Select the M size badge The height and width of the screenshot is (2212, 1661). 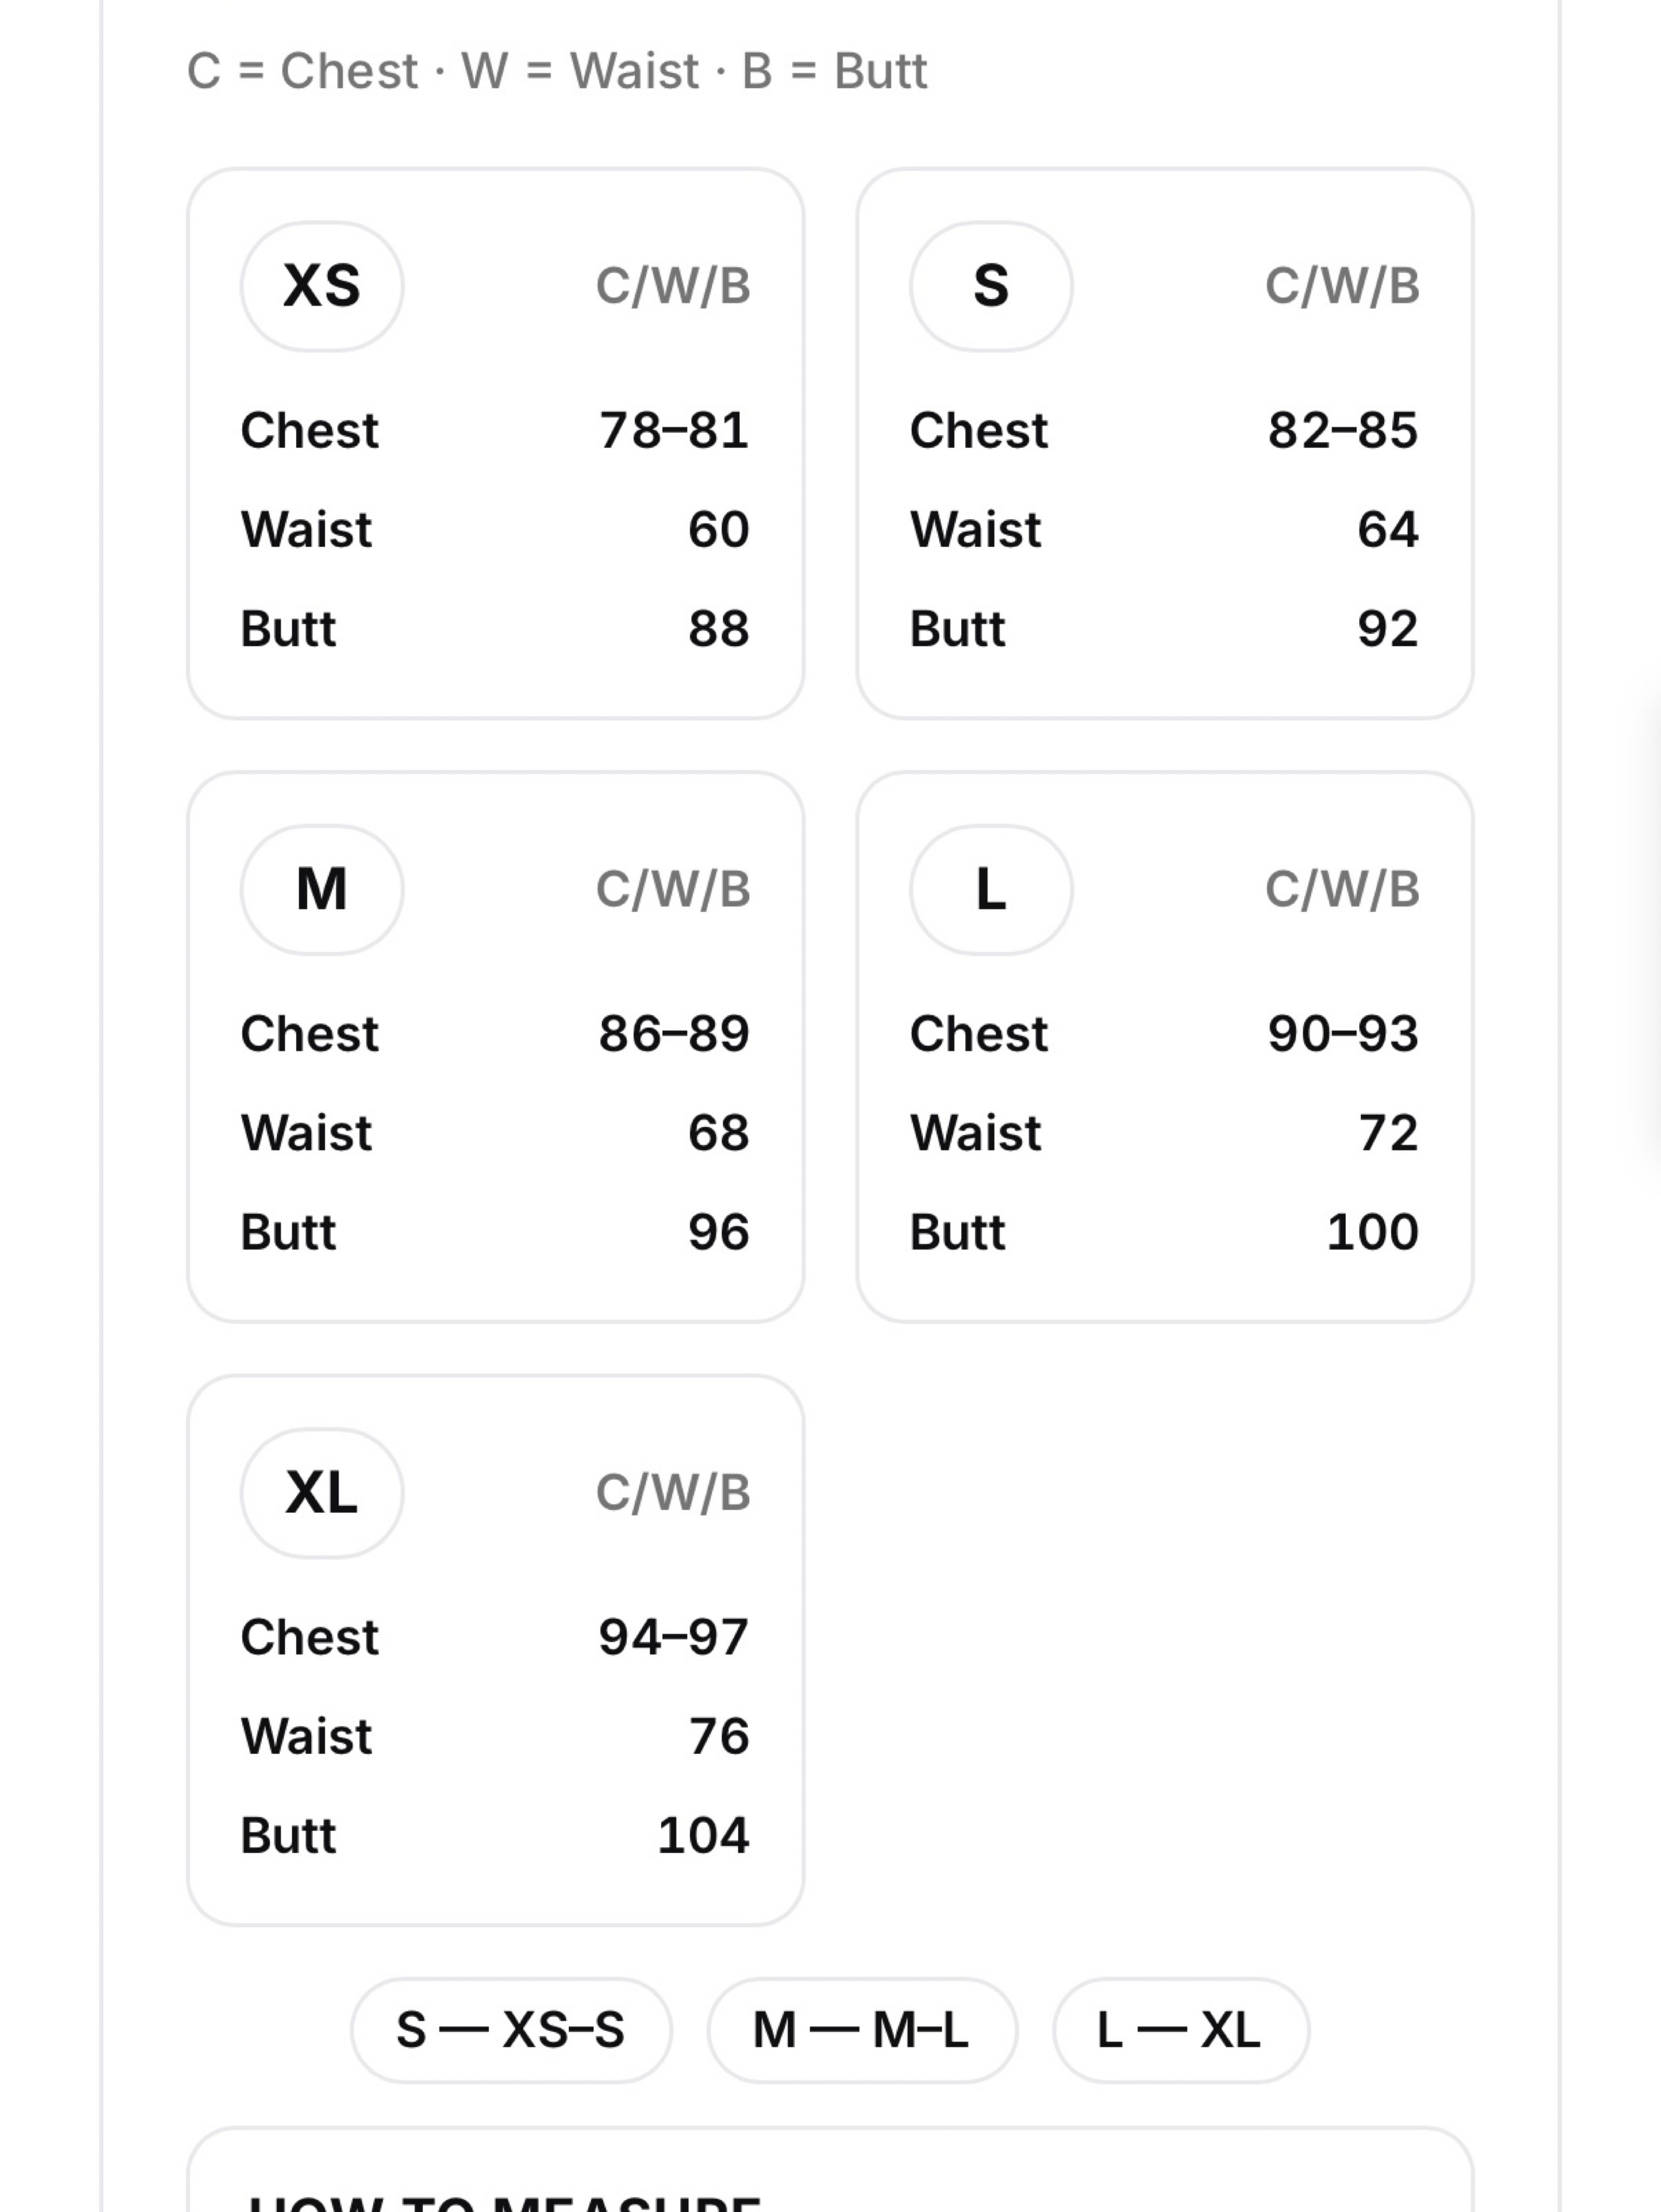click(x=322, y=889)
